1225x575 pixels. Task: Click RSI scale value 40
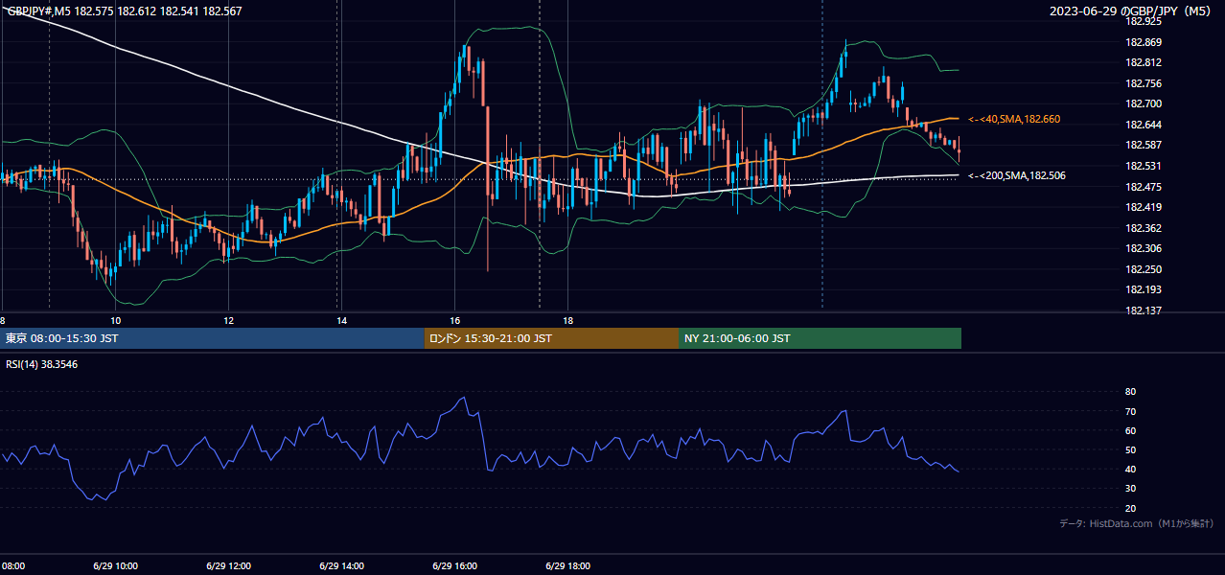click(x=1130, y=469)
